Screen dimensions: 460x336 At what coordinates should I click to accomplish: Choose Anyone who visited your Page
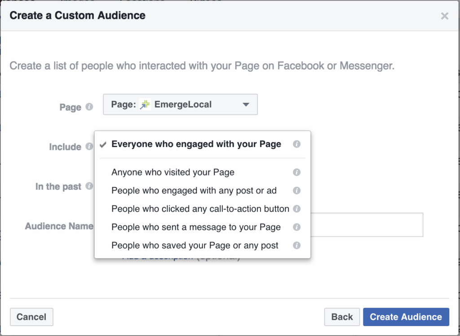point(173,172)
